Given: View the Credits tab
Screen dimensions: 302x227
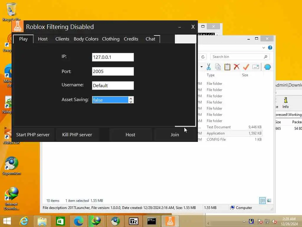Looking at the screenshot, I should click(x=131, y=39).
